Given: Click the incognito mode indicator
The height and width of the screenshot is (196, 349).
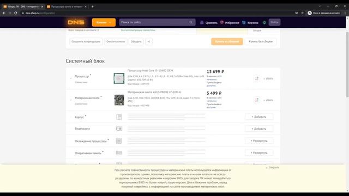Looking at the screenshot, I should [324, 13].
